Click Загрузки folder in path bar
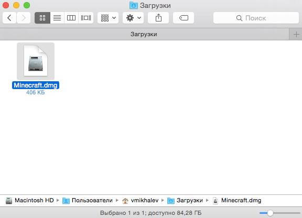Screen dimensions: 302x218 click(x=185, y=200)
